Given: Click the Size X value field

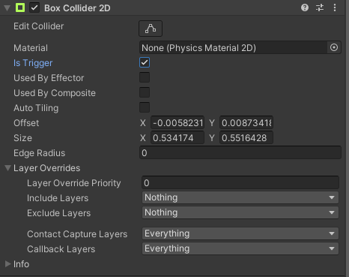Looking at the screenshot, I should pos(177,138).
